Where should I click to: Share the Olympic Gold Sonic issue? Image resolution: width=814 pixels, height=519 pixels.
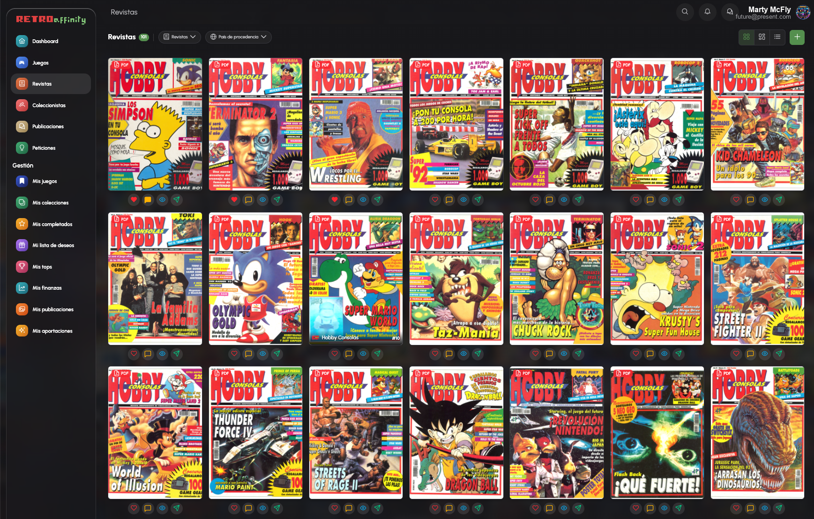click(277, 354)
